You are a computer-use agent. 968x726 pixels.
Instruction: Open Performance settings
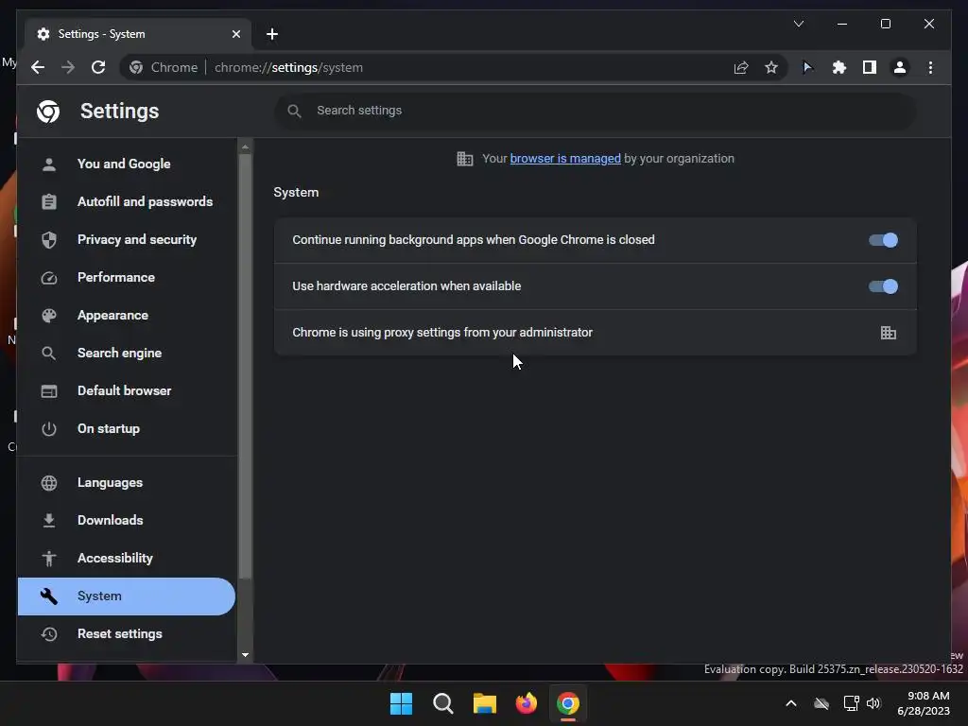(127, 277)
